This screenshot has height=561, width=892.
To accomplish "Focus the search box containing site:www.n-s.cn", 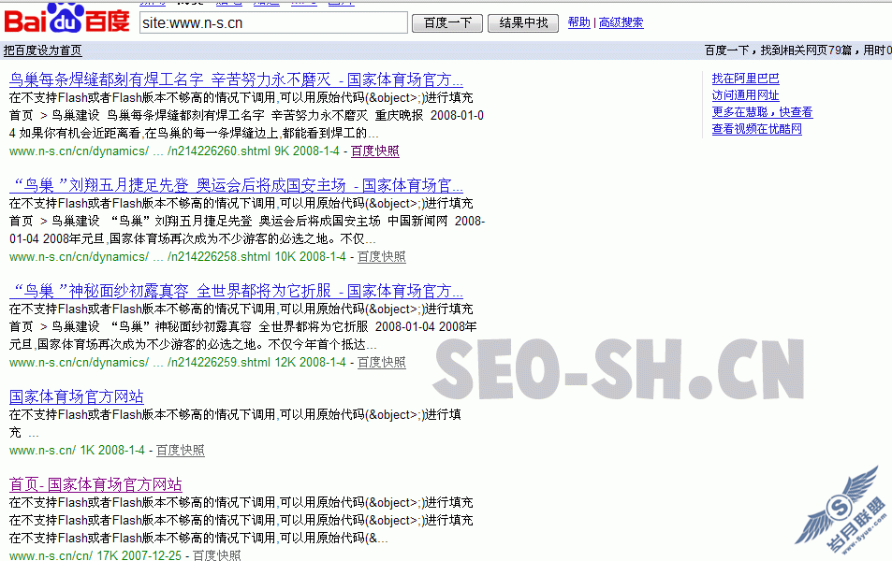I will tap(273, 22).
